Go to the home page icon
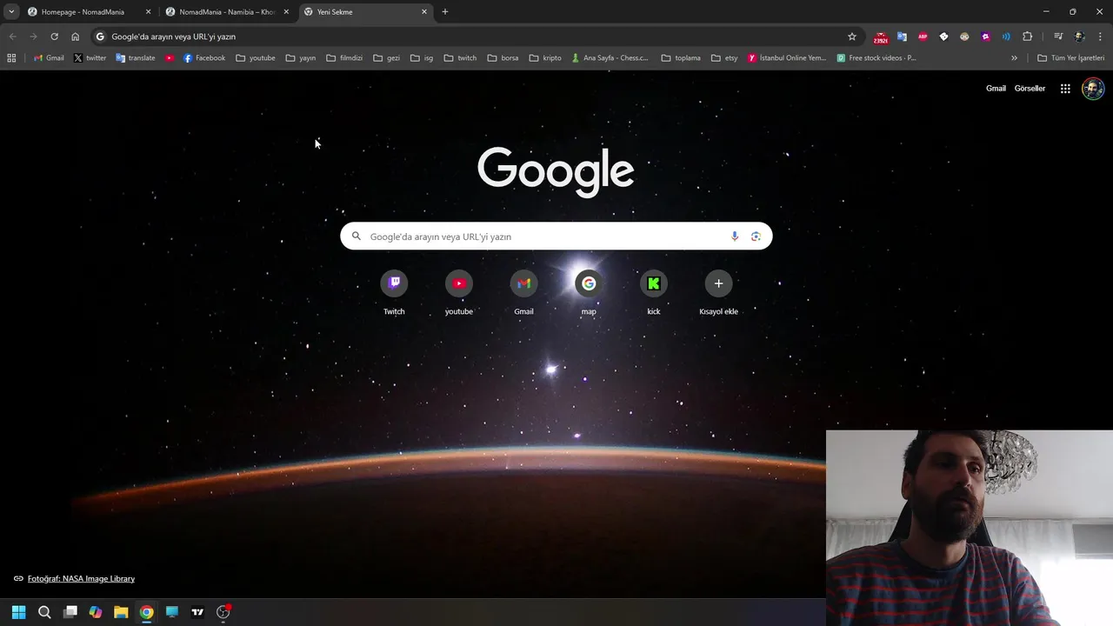The image size is (1113, 626). [x=76, y=37]
